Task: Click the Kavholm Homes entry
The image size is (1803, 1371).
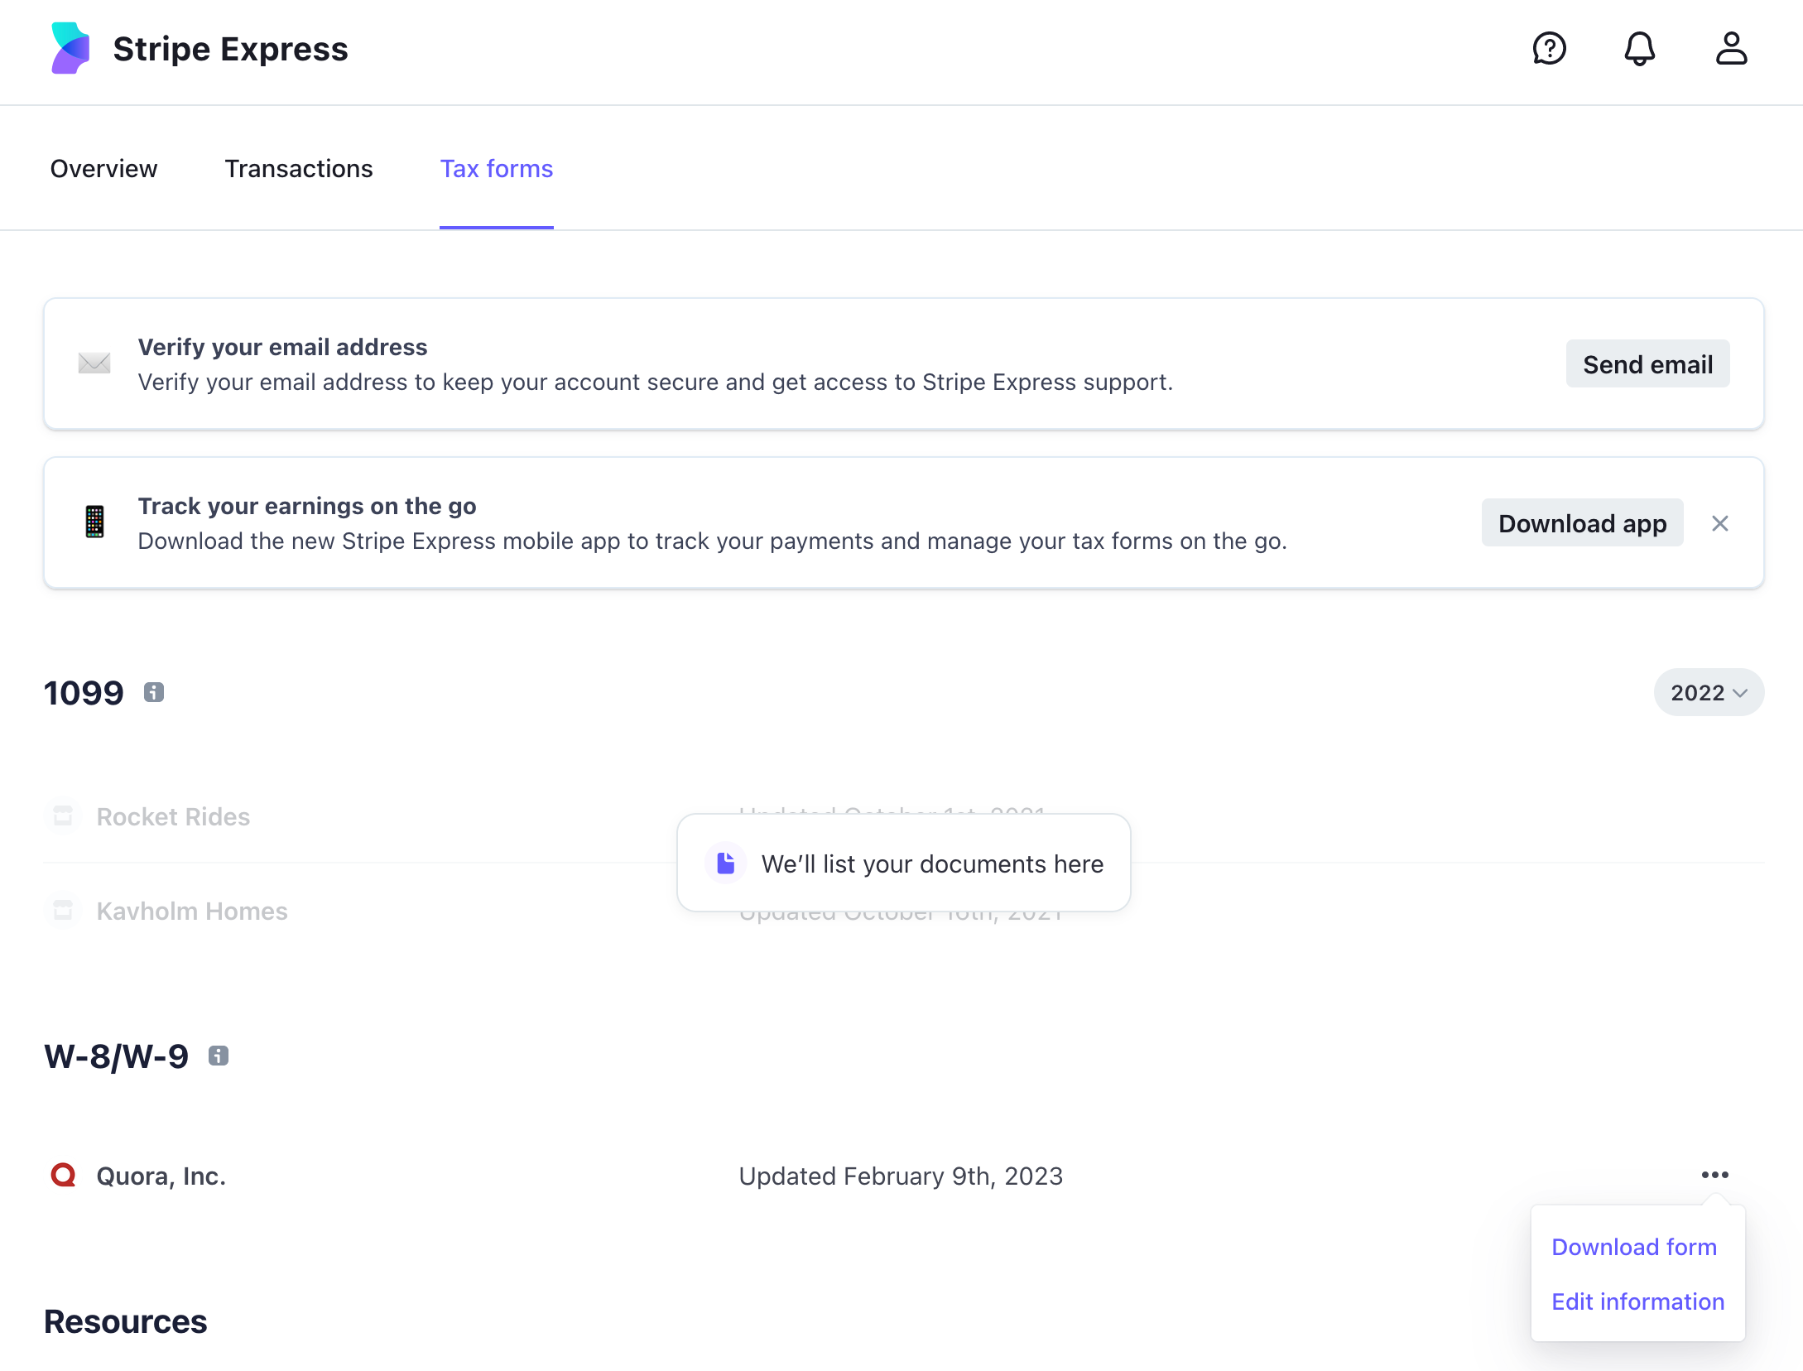Action: [x=192, y=911]
